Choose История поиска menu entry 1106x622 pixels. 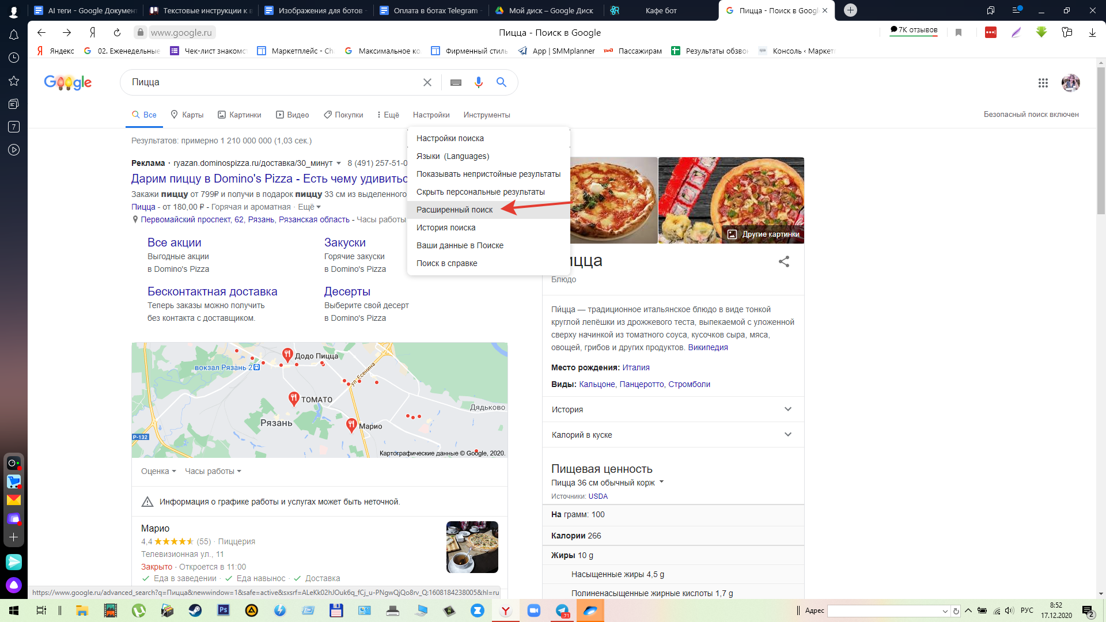[446, 227]
